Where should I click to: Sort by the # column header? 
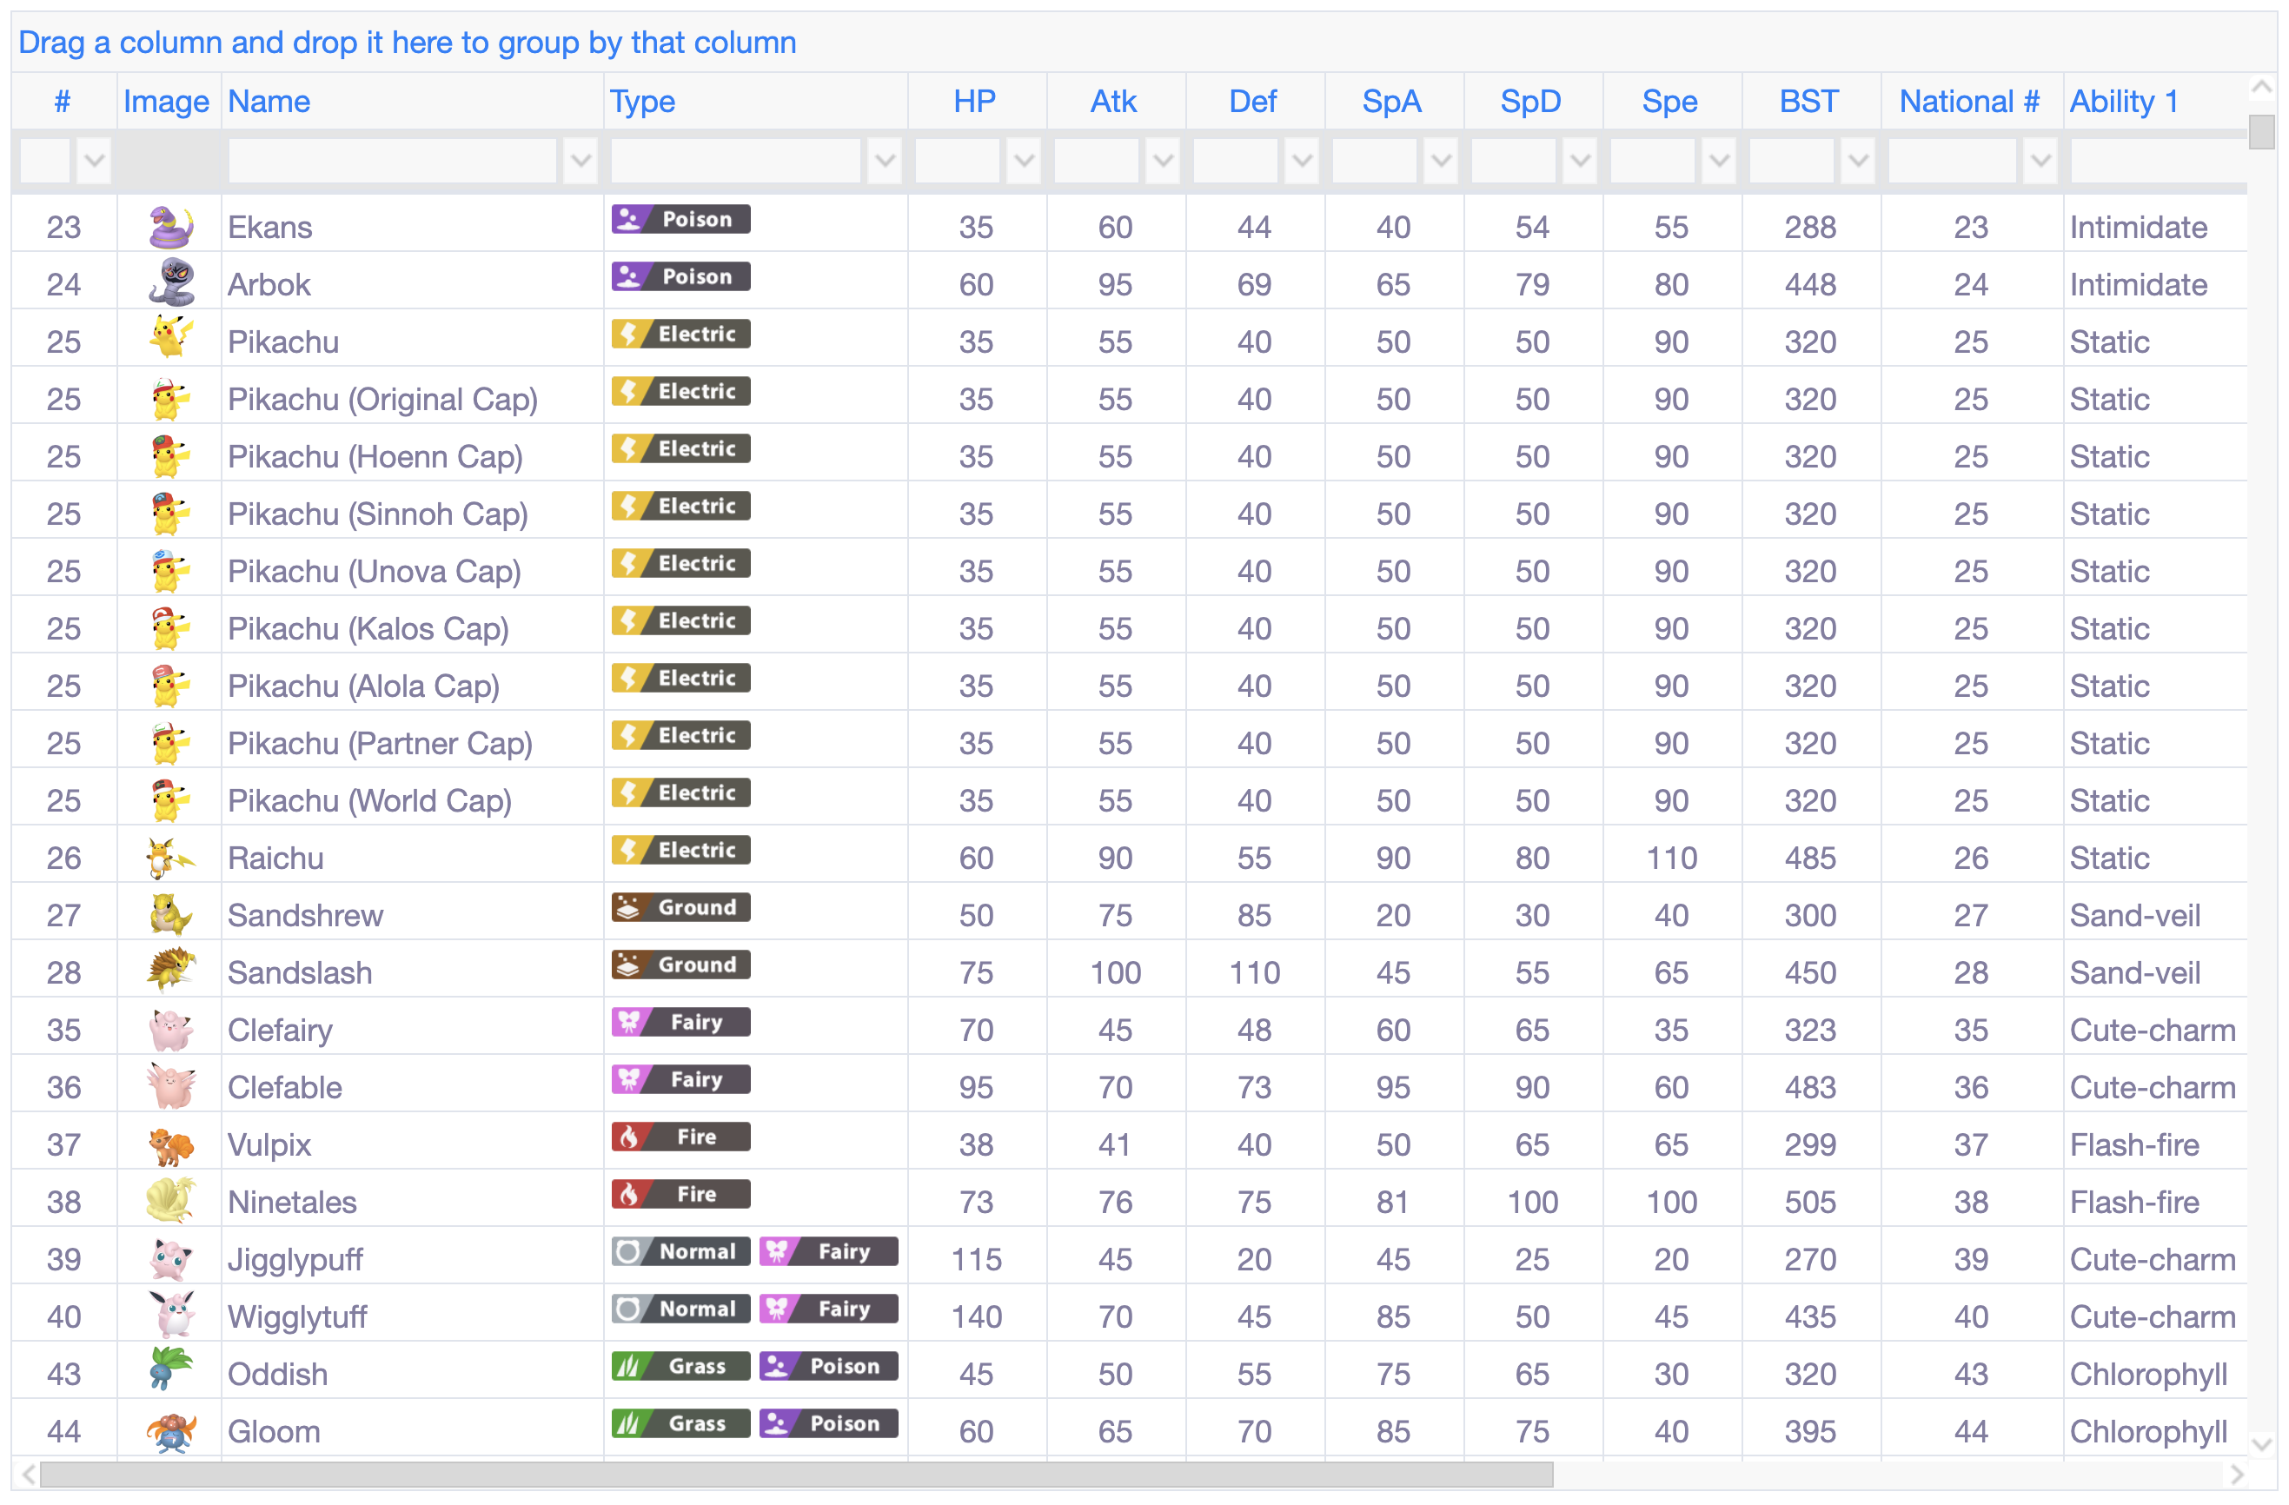[63, 101]
